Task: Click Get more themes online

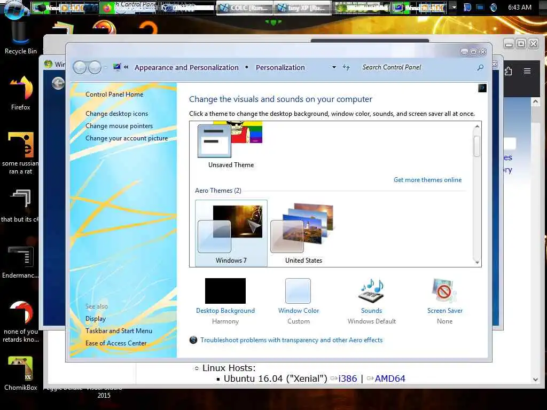Action: (x=427, y=180)
